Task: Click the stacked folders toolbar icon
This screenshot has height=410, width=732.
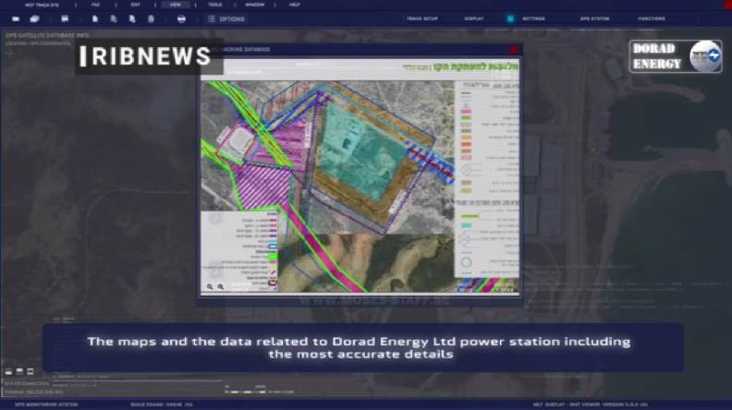Action: [34, 19]
